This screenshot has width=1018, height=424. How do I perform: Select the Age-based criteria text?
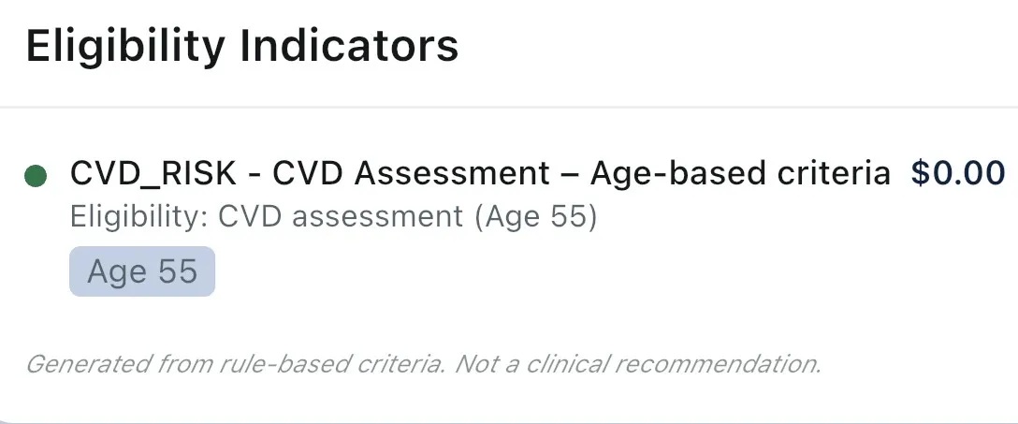(x=740, y=173)
